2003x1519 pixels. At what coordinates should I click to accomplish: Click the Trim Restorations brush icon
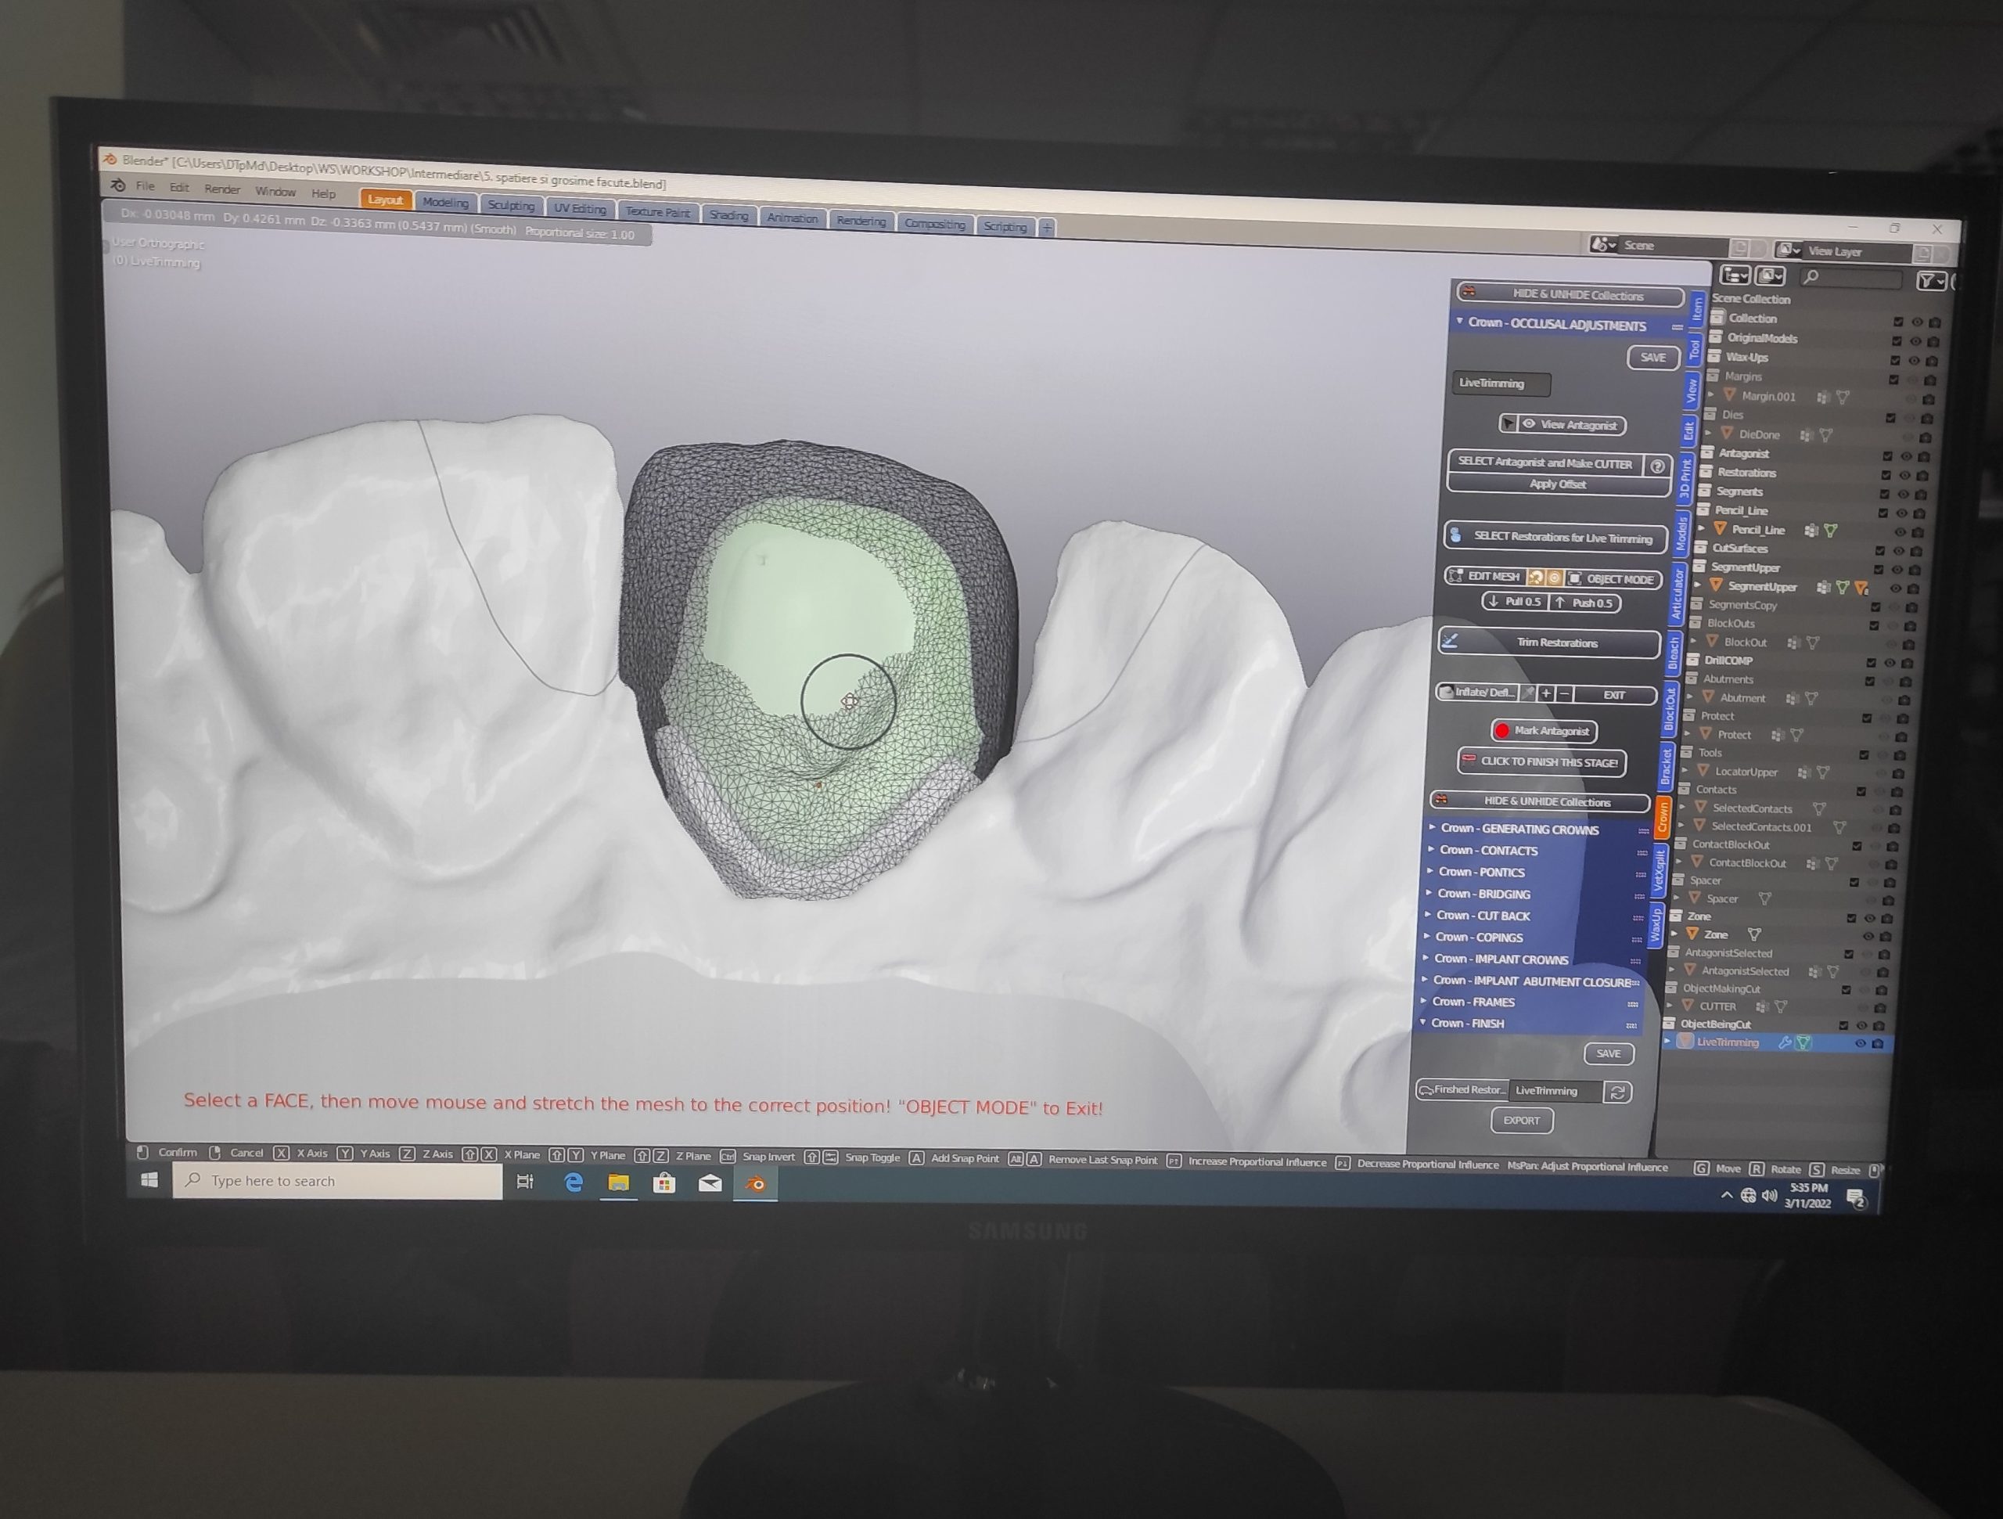click(1450, 641)
